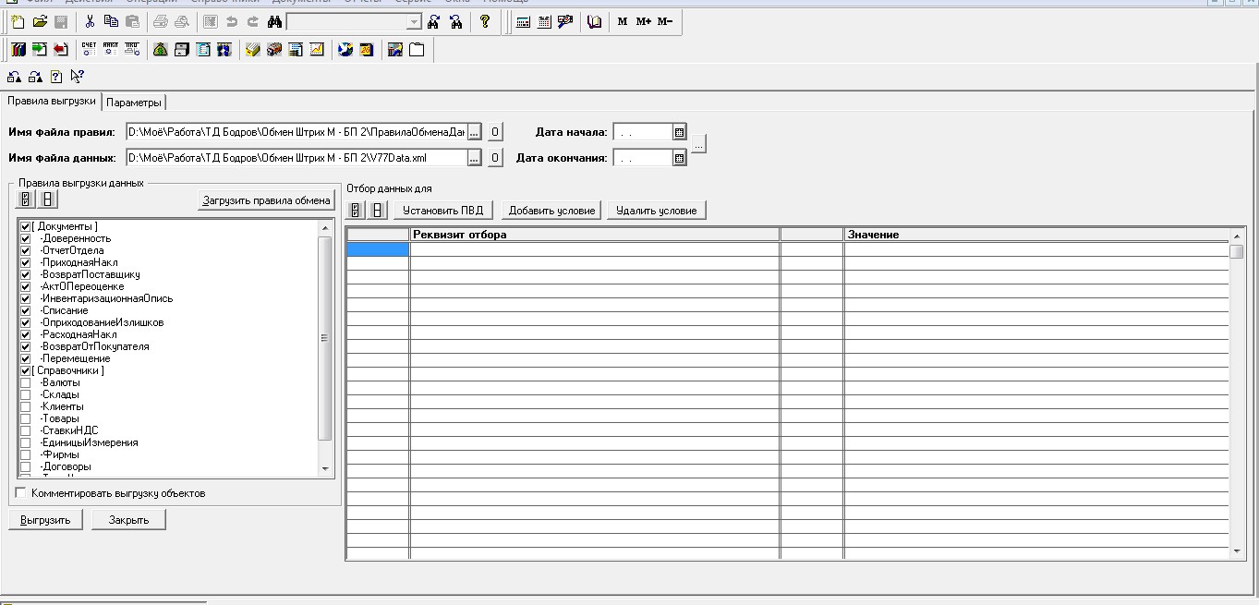
Task: Select the ВозвратОтПокупателя row text
Action: [x=94, y=346]
